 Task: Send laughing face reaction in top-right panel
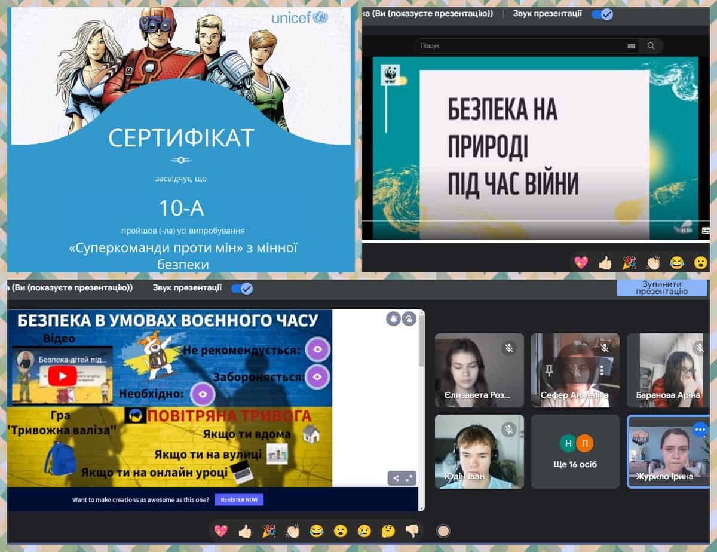click(x=677, y=262)
